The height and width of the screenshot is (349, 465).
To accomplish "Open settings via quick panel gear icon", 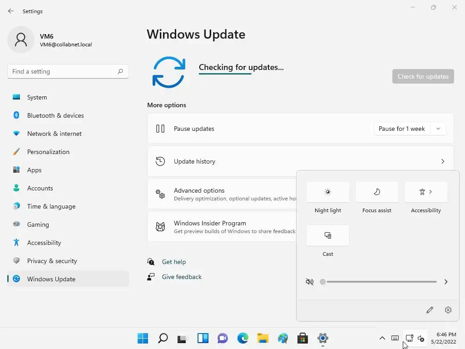I will point(448,310).
